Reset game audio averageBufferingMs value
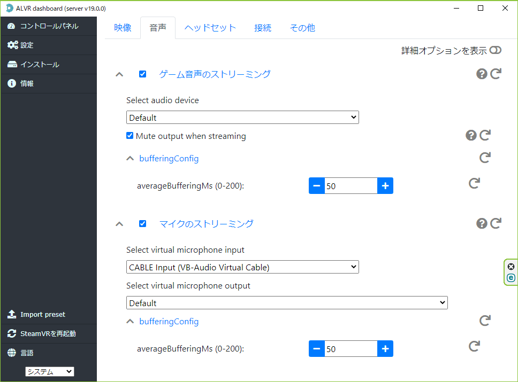This screenshot has height=382, width=518. pos(475,183)
